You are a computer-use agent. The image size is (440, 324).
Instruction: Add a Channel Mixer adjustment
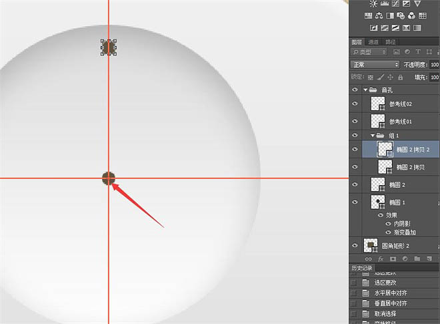pos(412,15)
